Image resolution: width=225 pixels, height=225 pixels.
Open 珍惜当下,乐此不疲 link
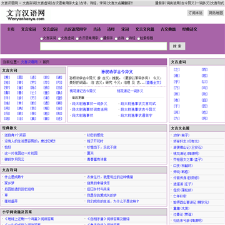coord(102,147)
